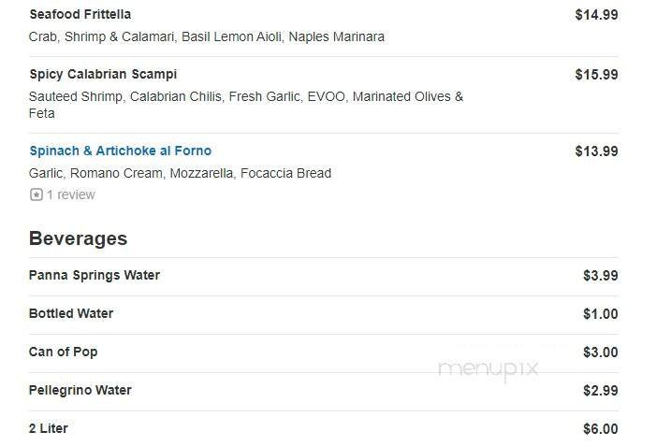This screenshot has width=656, height=446.
Task: Click the "1 review" text
Action: 70,194
